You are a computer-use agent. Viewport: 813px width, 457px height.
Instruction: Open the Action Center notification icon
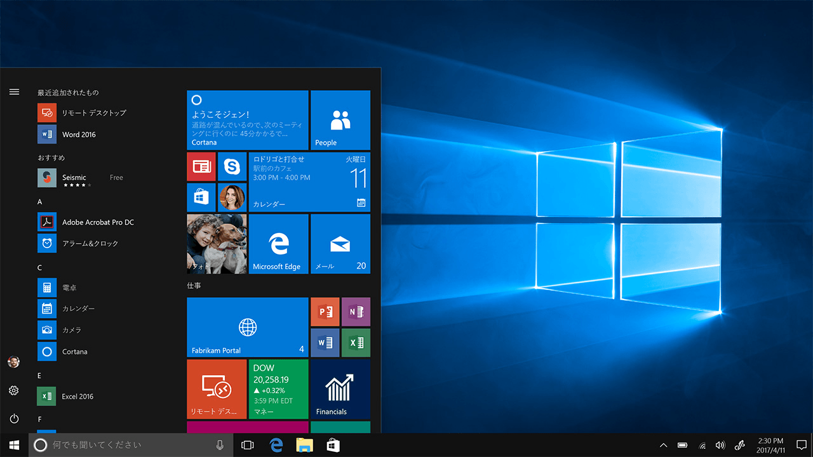802,446
